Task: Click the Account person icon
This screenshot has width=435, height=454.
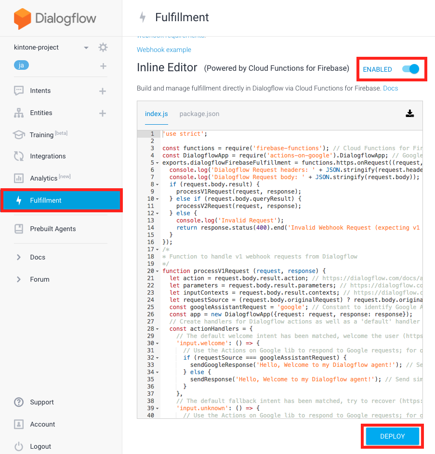Action: pyautogui.click(x=19, y=424)
